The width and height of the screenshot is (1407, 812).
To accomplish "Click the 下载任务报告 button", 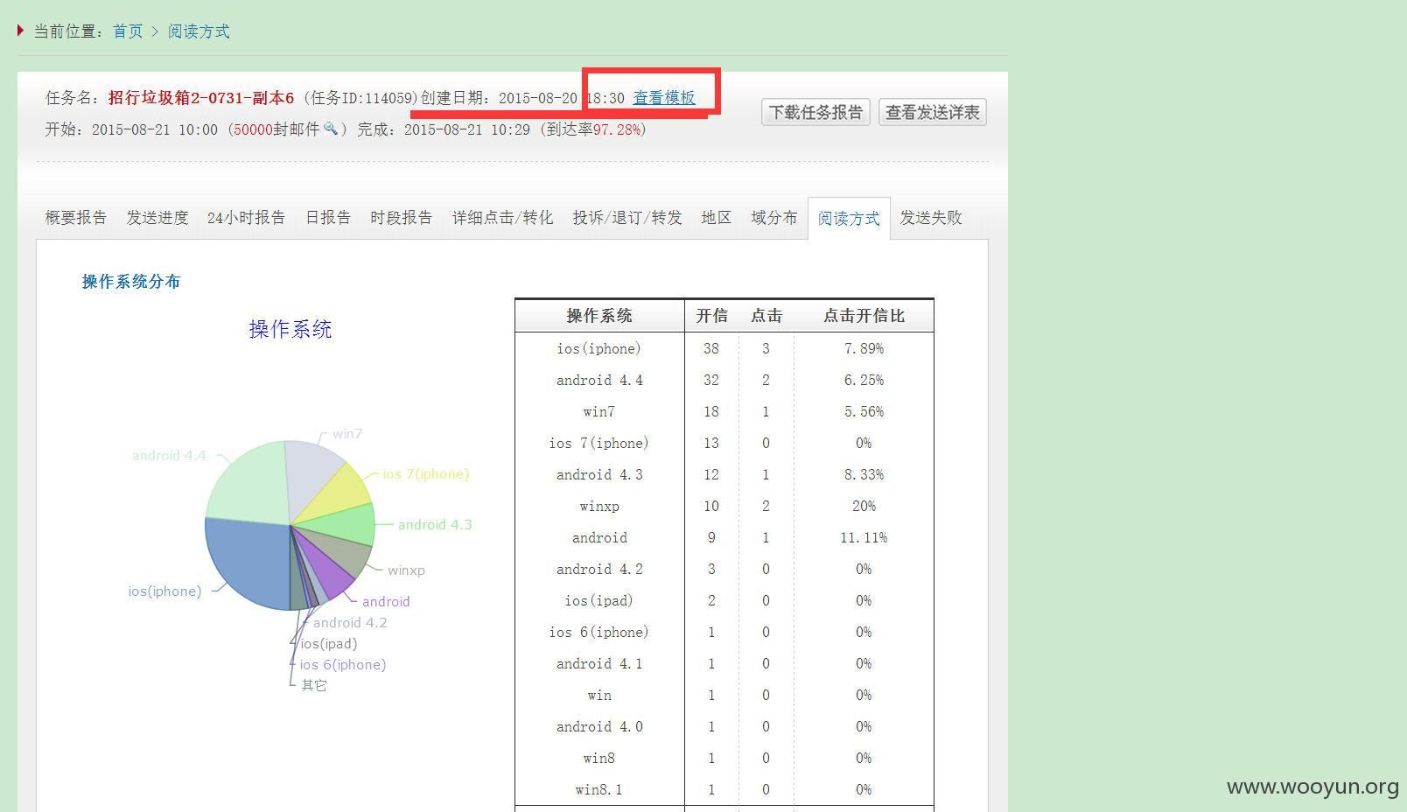I will coord(815,112).
